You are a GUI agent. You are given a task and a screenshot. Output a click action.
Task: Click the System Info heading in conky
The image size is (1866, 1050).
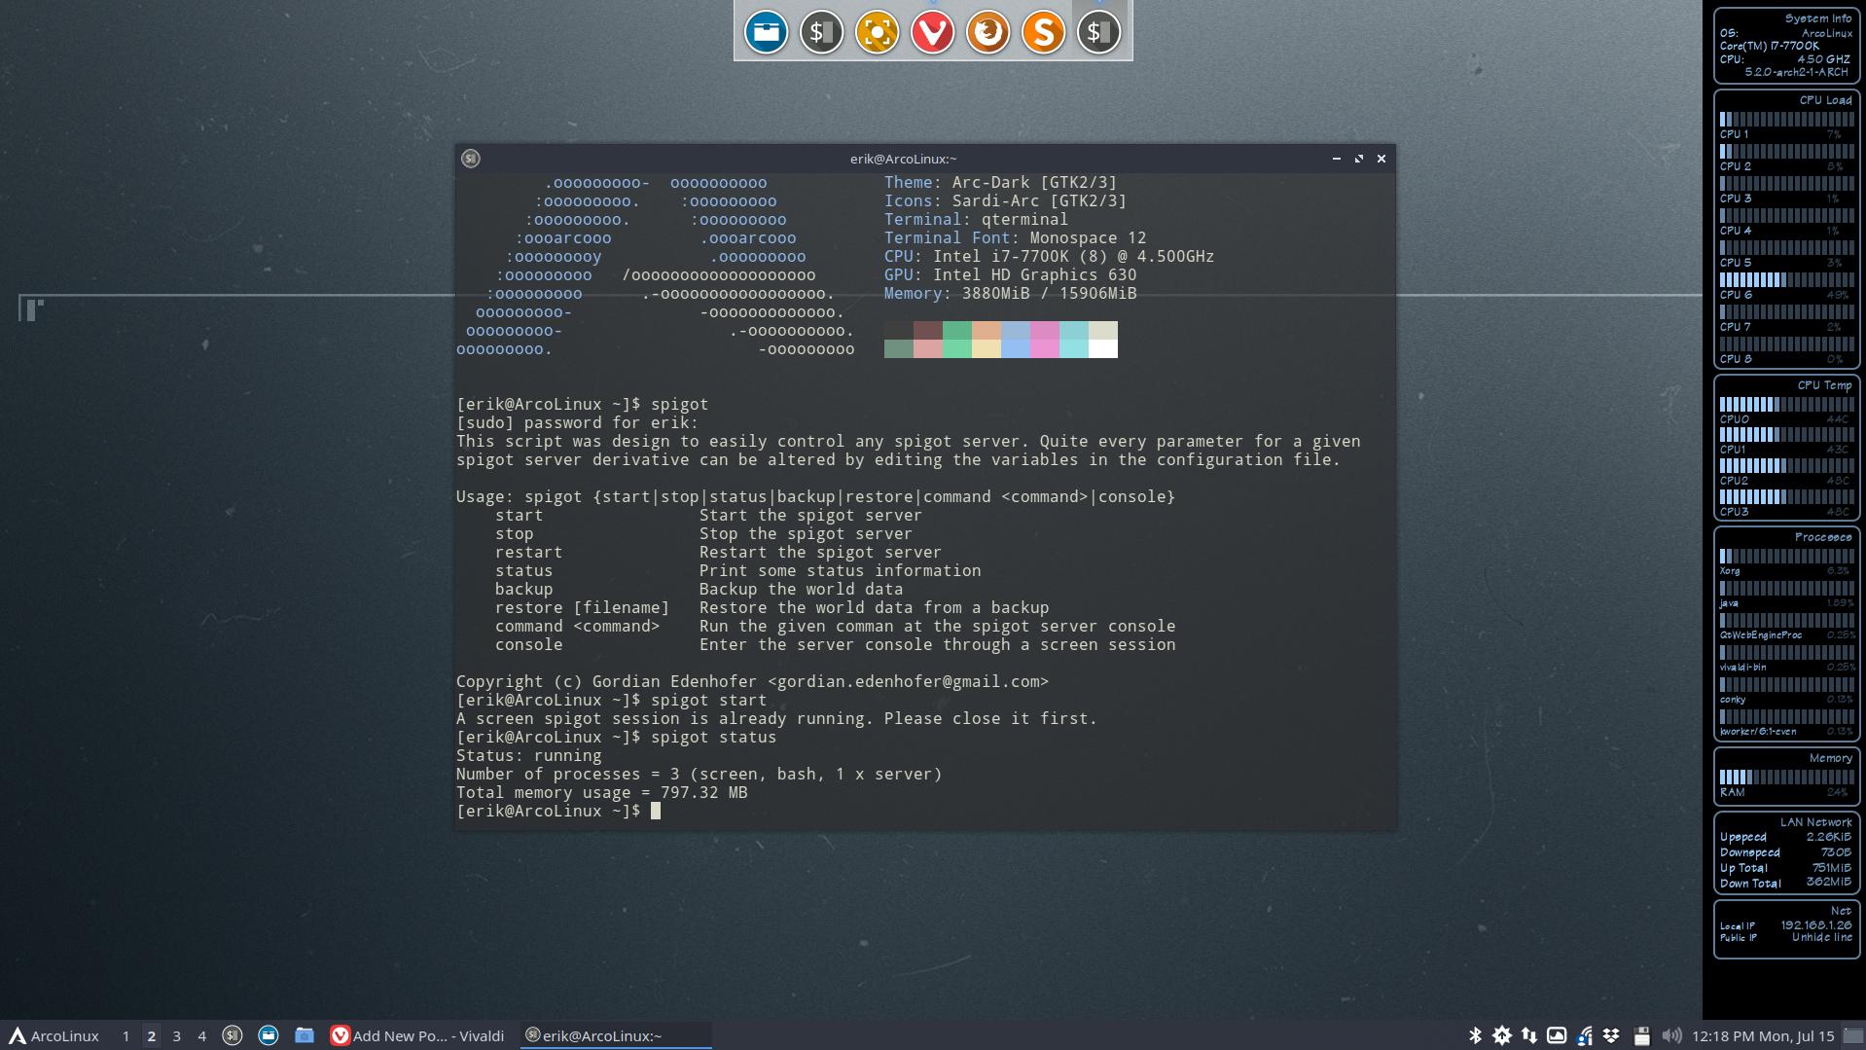click(1817, 18)
